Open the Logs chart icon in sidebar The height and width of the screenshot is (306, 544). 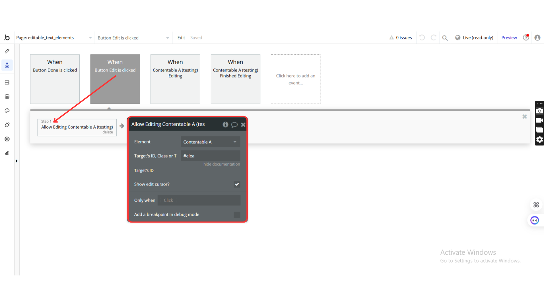coord(7,153)
